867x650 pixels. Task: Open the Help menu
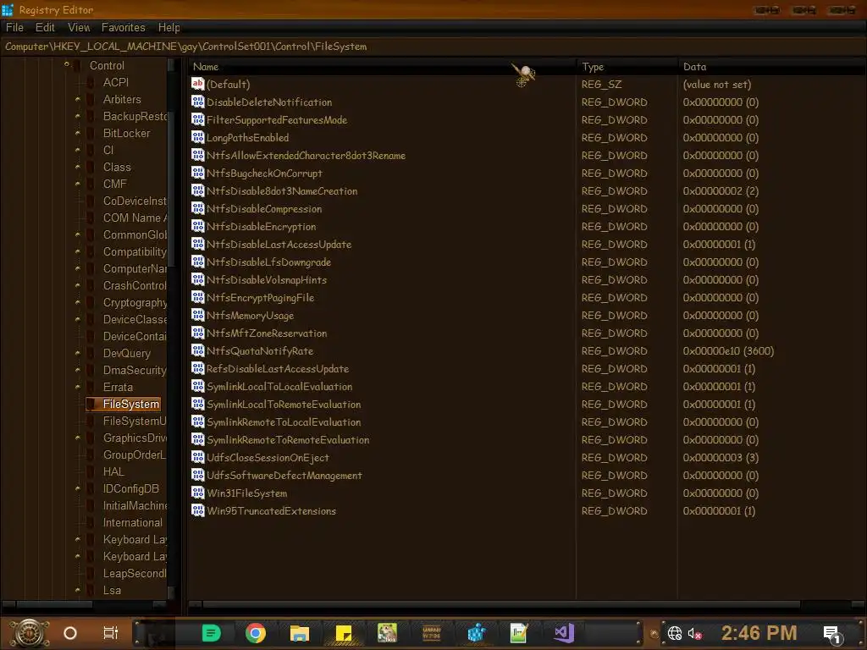[x=168, y=27]
